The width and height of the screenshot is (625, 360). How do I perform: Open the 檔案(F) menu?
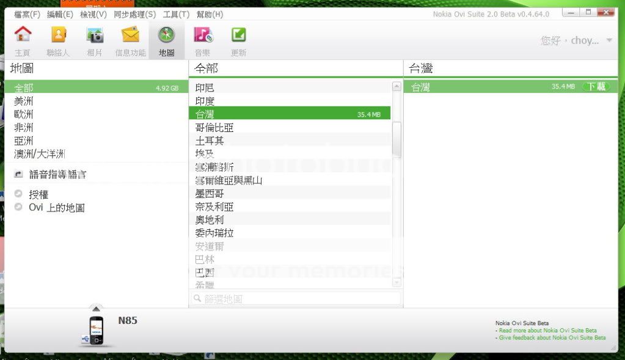point(27,14)
